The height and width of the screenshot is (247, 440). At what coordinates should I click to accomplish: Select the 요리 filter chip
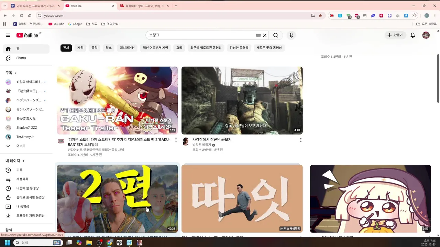pos(179,48)
